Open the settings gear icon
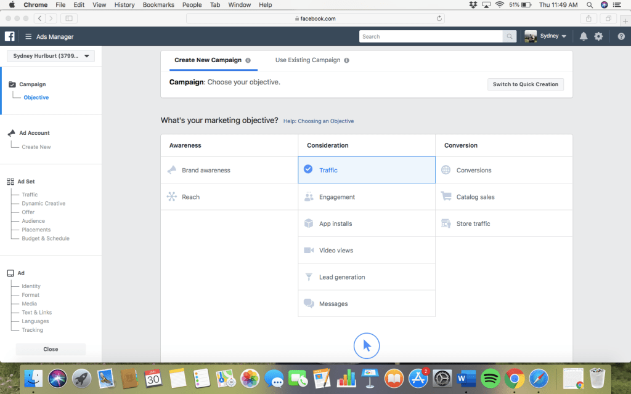This screenshot has height=394, width=631. pos(598,36)
